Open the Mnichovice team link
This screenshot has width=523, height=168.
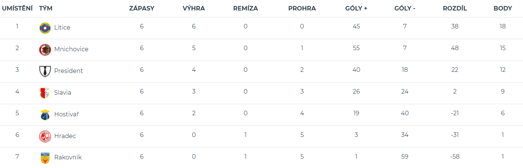click(71, 49)
